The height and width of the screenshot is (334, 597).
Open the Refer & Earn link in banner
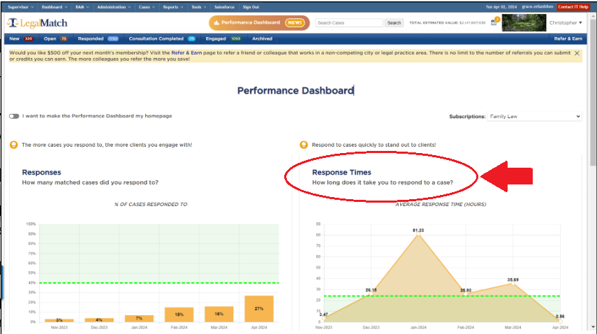(186, 52)
